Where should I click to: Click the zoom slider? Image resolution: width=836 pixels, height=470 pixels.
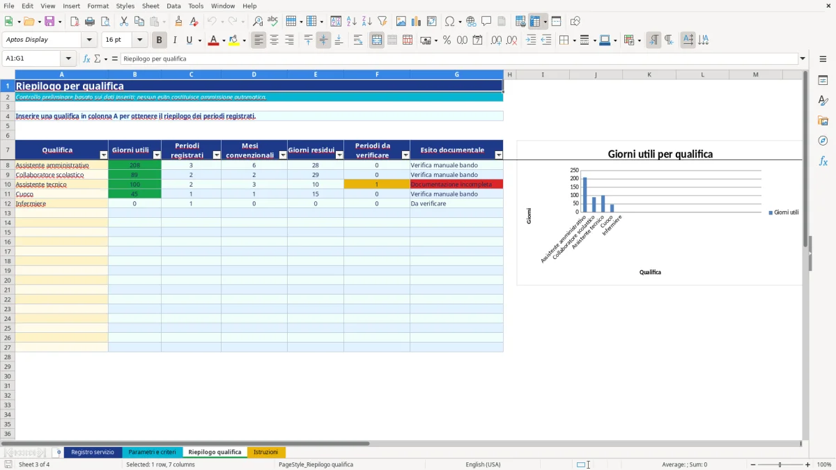pos(780,464)
